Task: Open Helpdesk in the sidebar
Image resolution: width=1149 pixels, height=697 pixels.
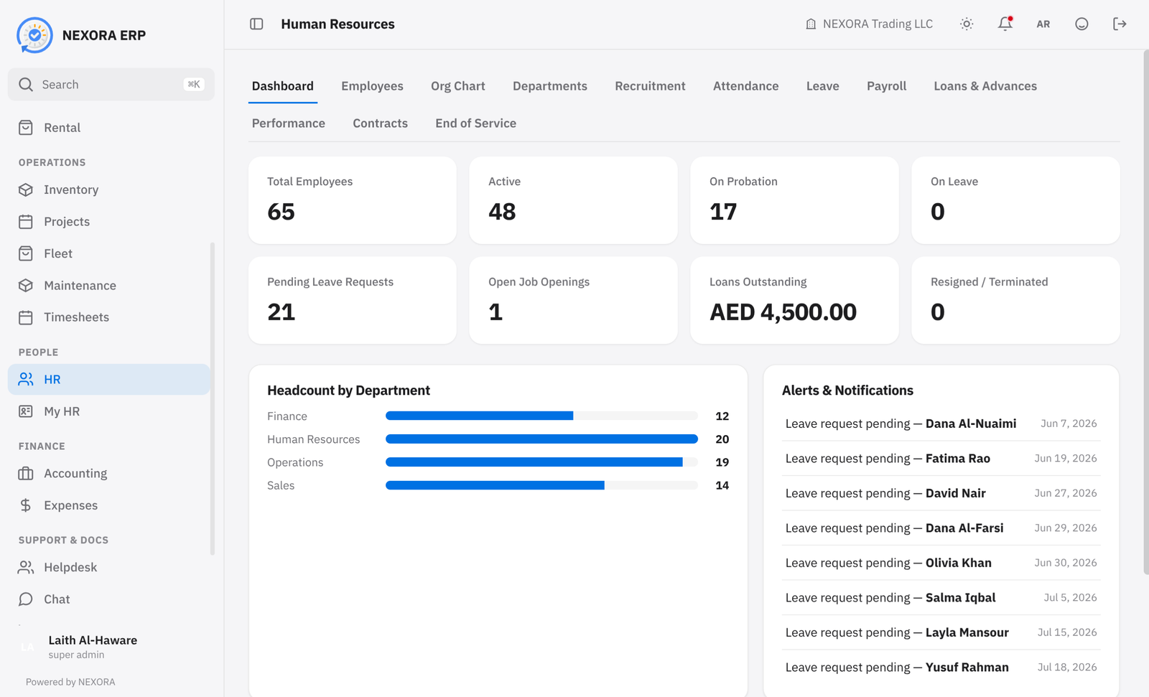Action: coord(109,567)
